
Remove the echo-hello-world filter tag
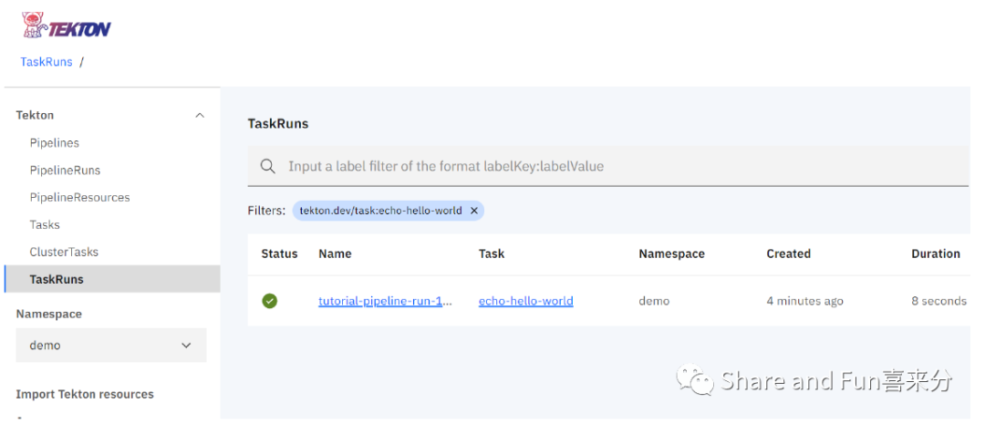[473, 211]
